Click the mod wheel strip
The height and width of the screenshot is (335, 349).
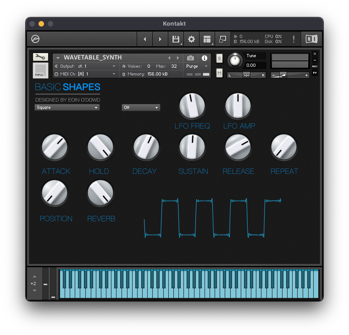(53, 284)
